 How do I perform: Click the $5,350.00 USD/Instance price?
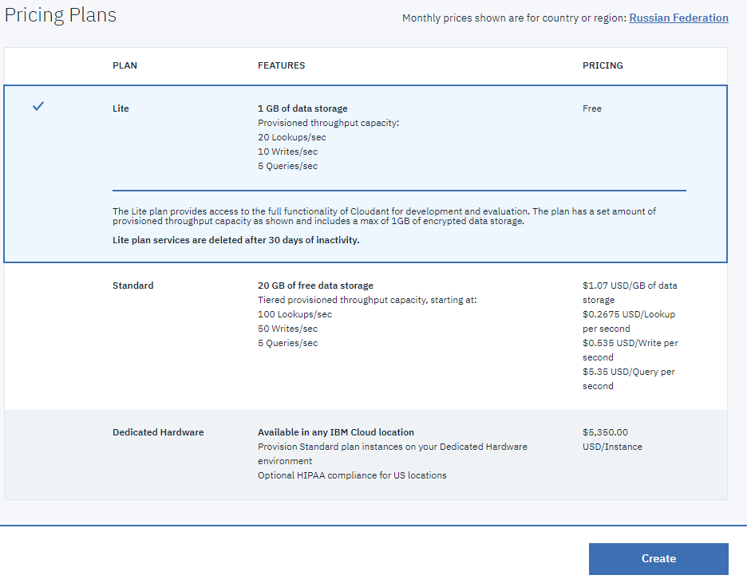pyautogui.click(x=612, y=439)
